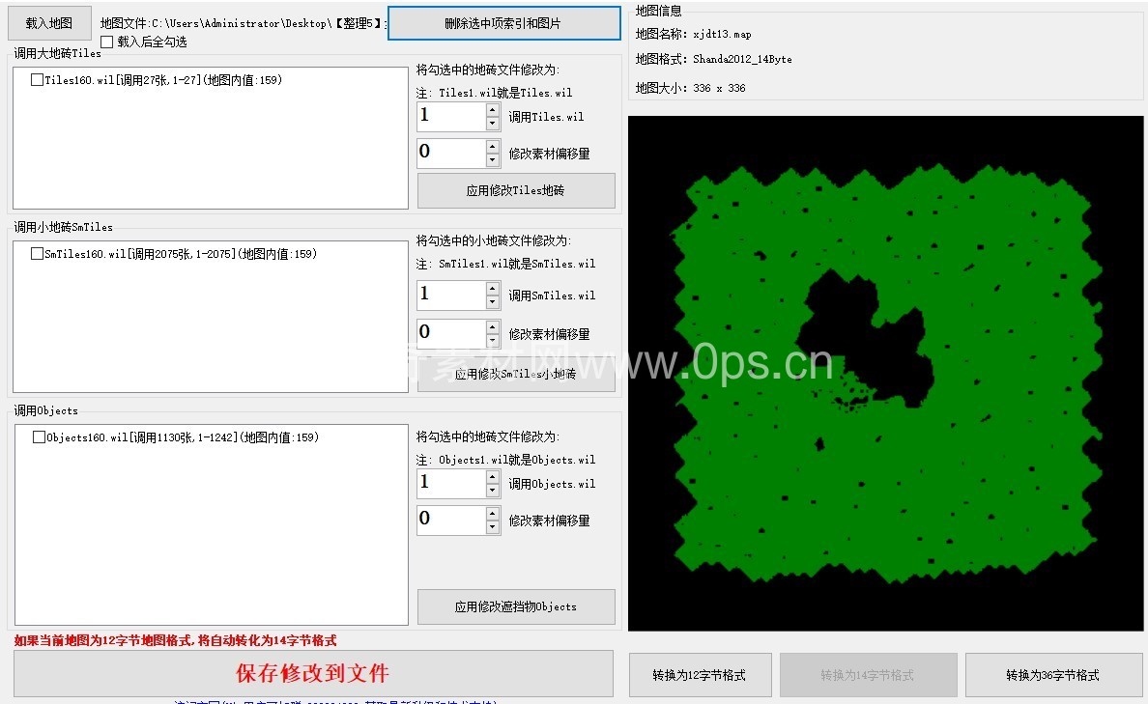Increase the 调用SmTiles.wil number with up arrow
The height and width of the screenshot is (704, 1148).
tap(493, 289)
